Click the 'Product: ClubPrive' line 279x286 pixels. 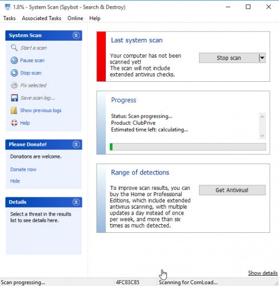point(133,123)
